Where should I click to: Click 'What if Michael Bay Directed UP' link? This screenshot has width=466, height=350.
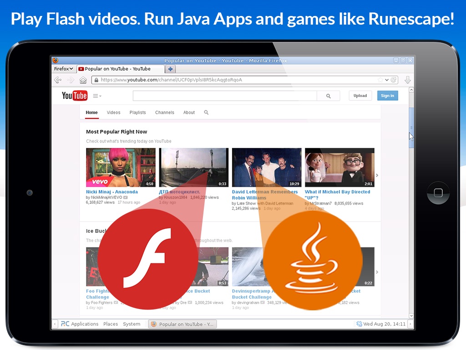pos(338,195)
